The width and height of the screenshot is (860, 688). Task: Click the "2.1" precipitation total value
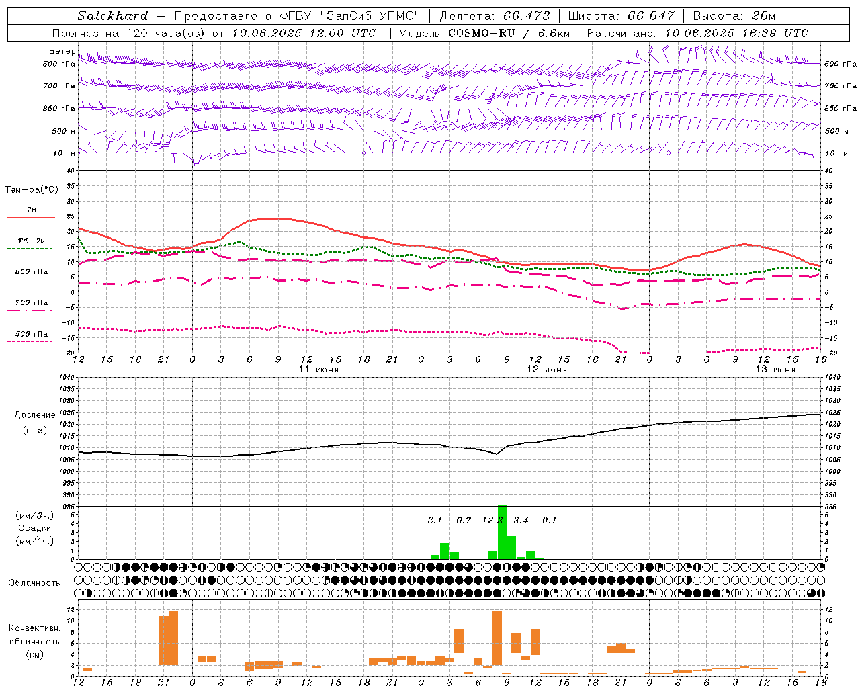[435, 520]
